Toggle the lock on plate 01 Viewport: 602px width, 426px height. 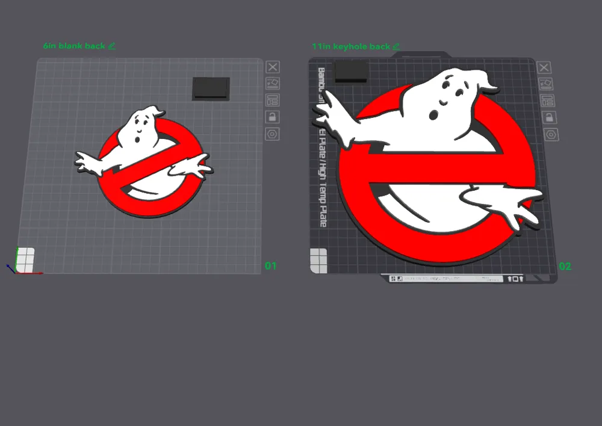click(x=273, y=117)
